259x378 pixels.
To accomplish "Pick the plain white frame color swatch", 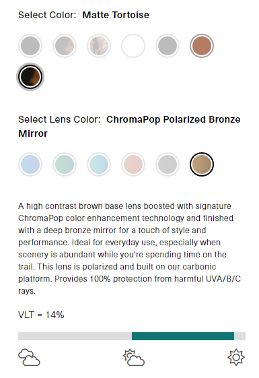I will click(x=133, y=46).
